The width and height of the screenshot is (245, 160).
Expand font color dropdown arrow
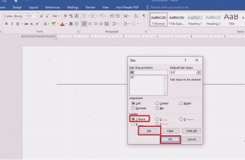click(67, 24)
